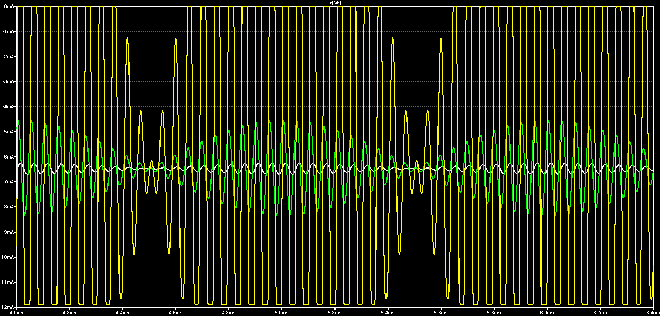Click the 4.0ms time axis label
Screen dimensions: 660x316
tap(17, 313)
